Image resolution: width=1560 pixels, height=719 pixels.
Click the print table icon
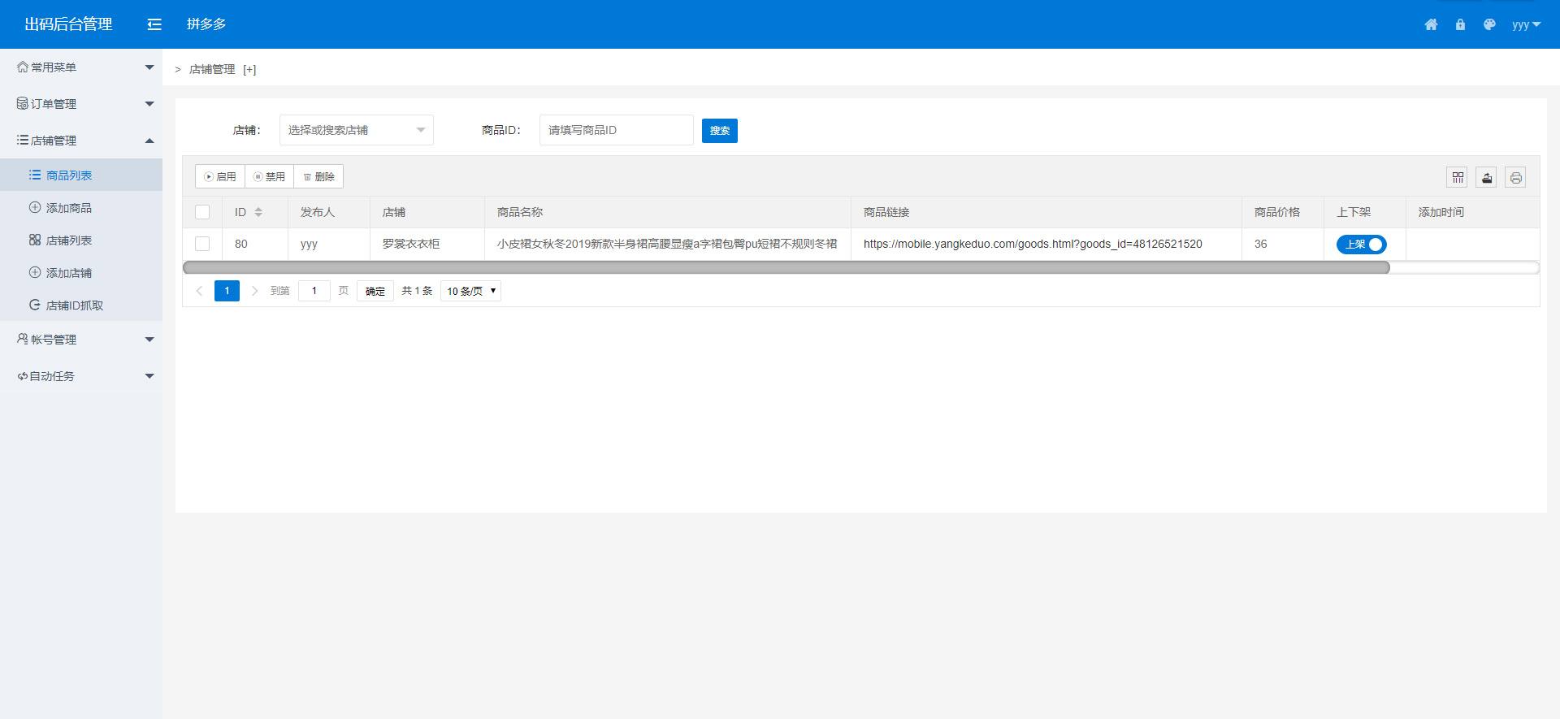1515,177
